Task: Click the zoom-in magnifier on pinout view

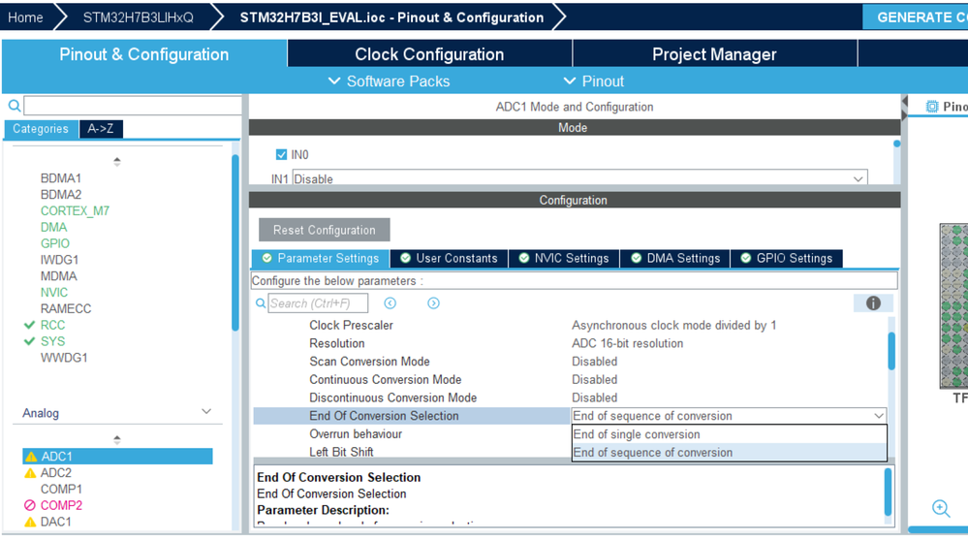Action: [941, 508]
